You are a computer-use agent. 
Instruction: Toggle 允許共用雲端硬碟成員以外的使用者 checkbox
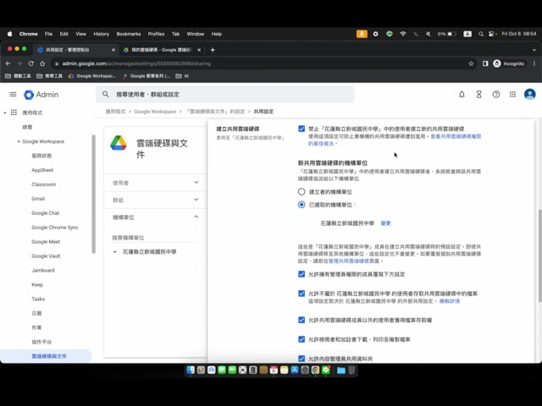(x=301, y=320)
